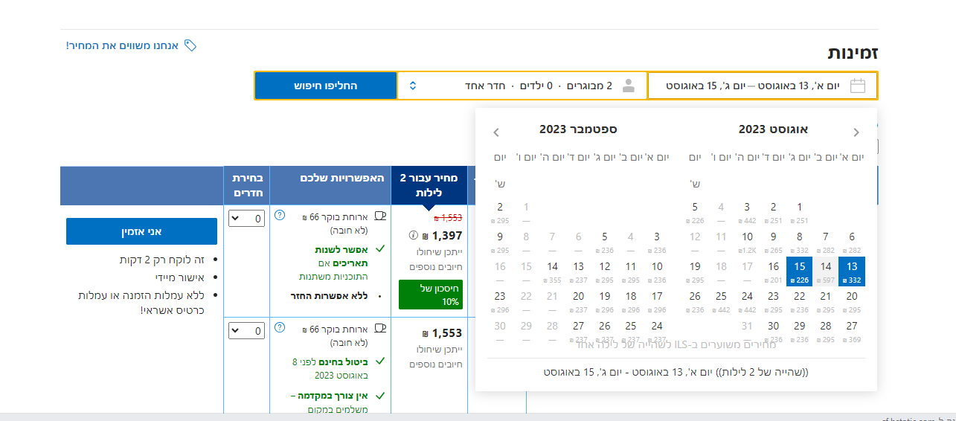Viewport: 956px width, 421px height.
Task: Select August 27 in the calendar
Action: 852,330
